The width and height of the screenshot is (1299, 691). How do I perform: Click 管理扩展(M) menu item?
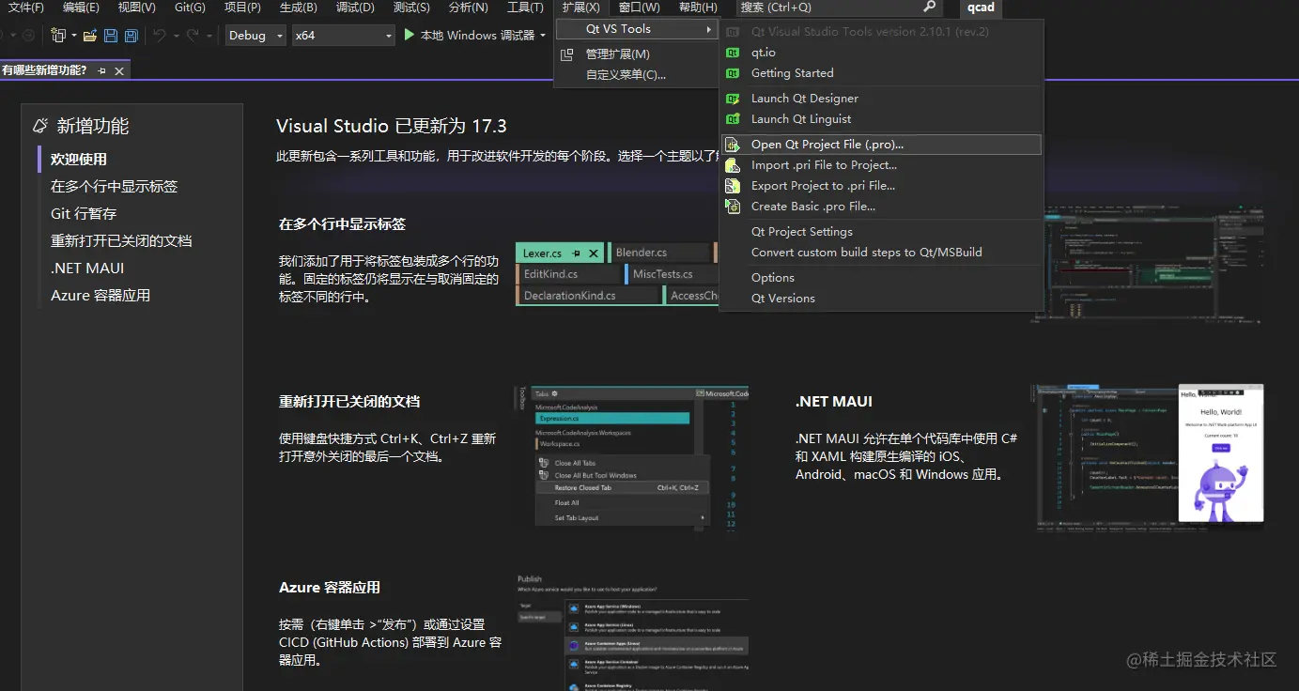click(637, 54)
